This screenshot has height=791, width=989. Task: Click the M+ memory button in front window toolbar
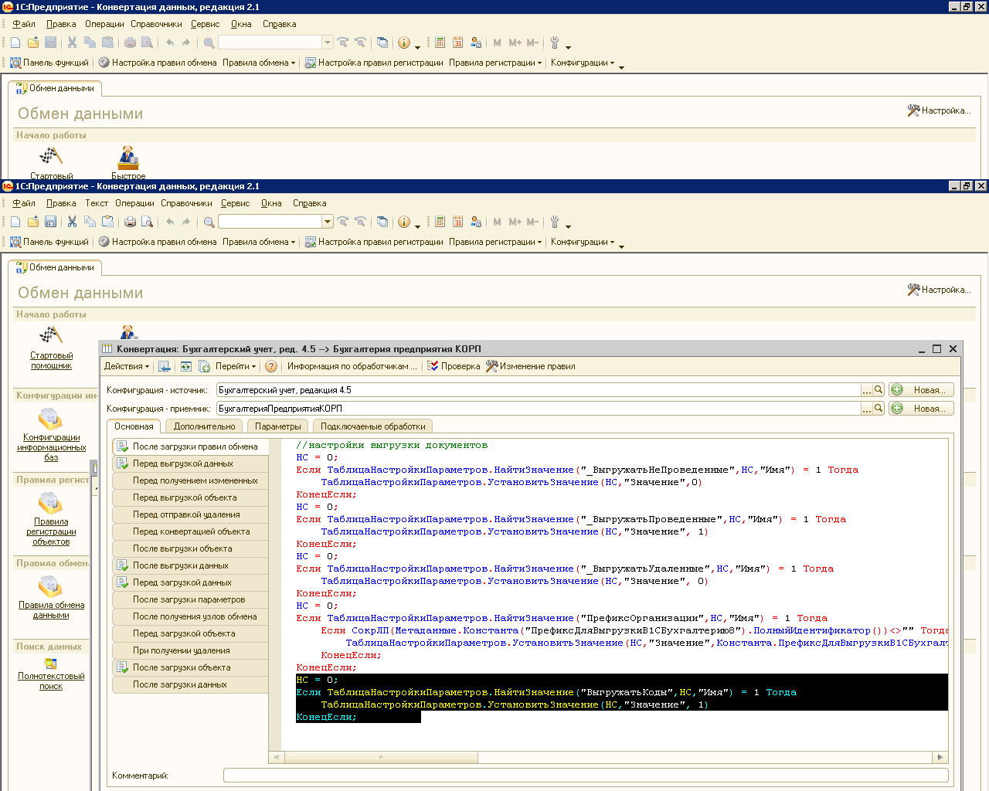tap(515, 222)
